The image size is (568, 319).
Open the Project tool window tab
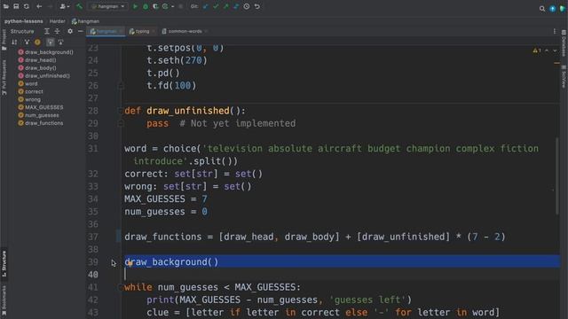[4, 40]
